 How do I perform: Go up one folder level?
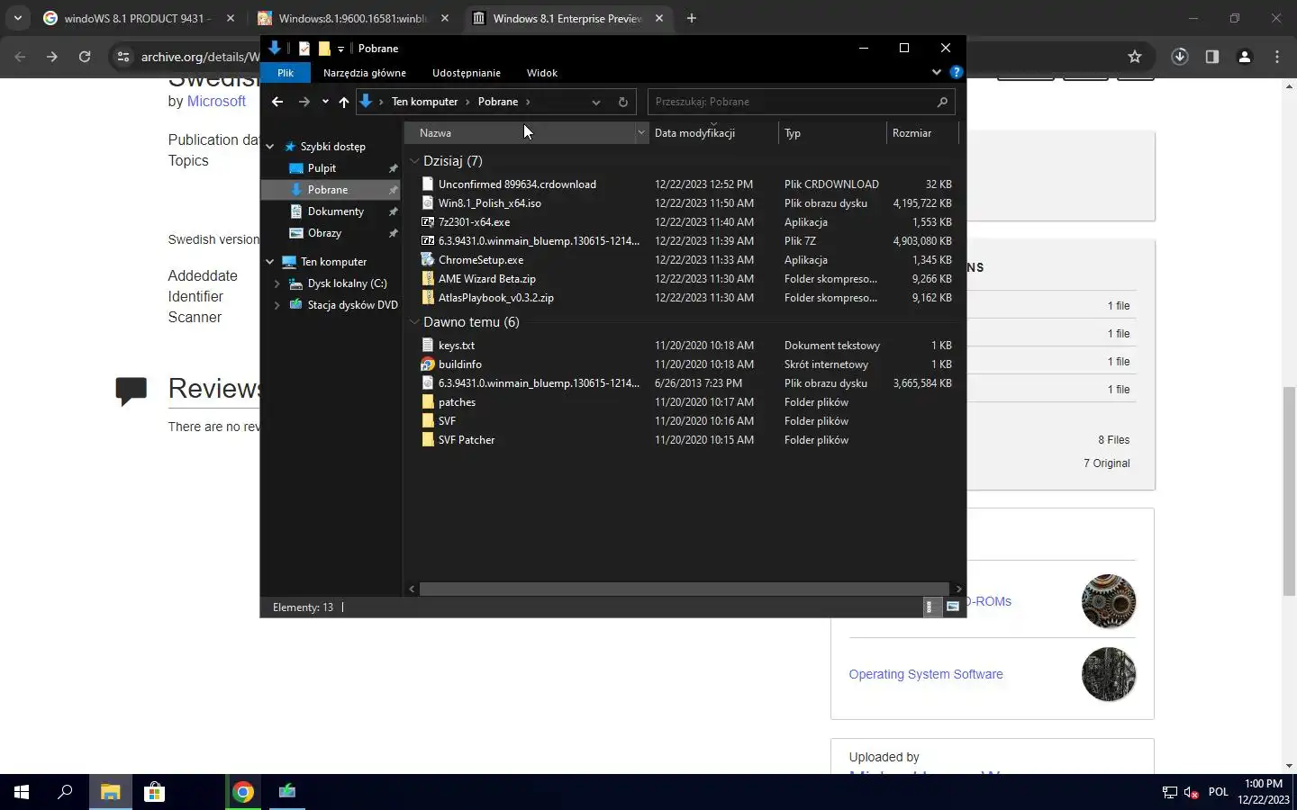click(344, 102)
